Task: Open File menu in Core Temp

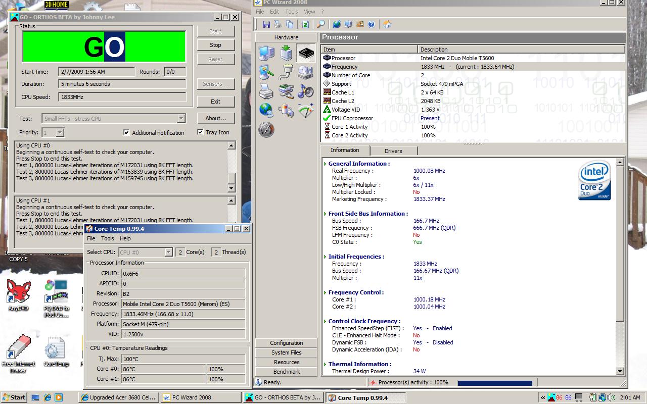Action: (91, 238)
